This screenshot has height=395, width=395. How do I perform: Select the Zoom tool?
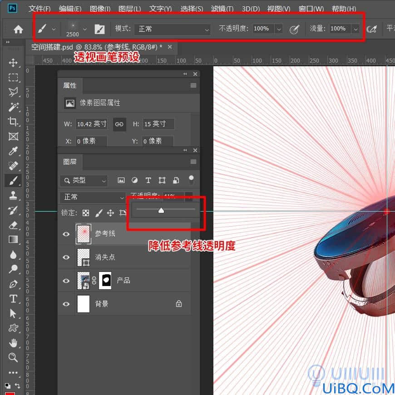pos(13,357)
